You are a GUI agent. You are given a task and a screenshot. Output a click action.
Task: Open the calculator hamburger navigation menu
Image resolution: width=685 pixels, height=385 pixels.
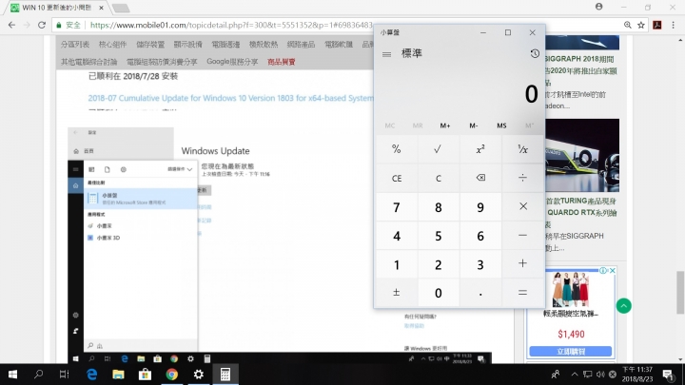point(386,54)
